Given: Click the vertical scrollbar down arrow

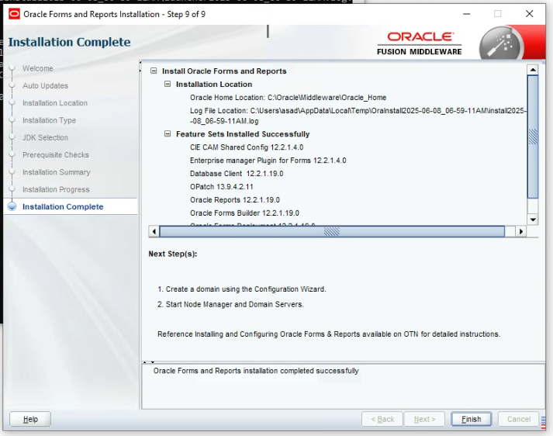Looking at the screenshot, I should coord(533,220).
